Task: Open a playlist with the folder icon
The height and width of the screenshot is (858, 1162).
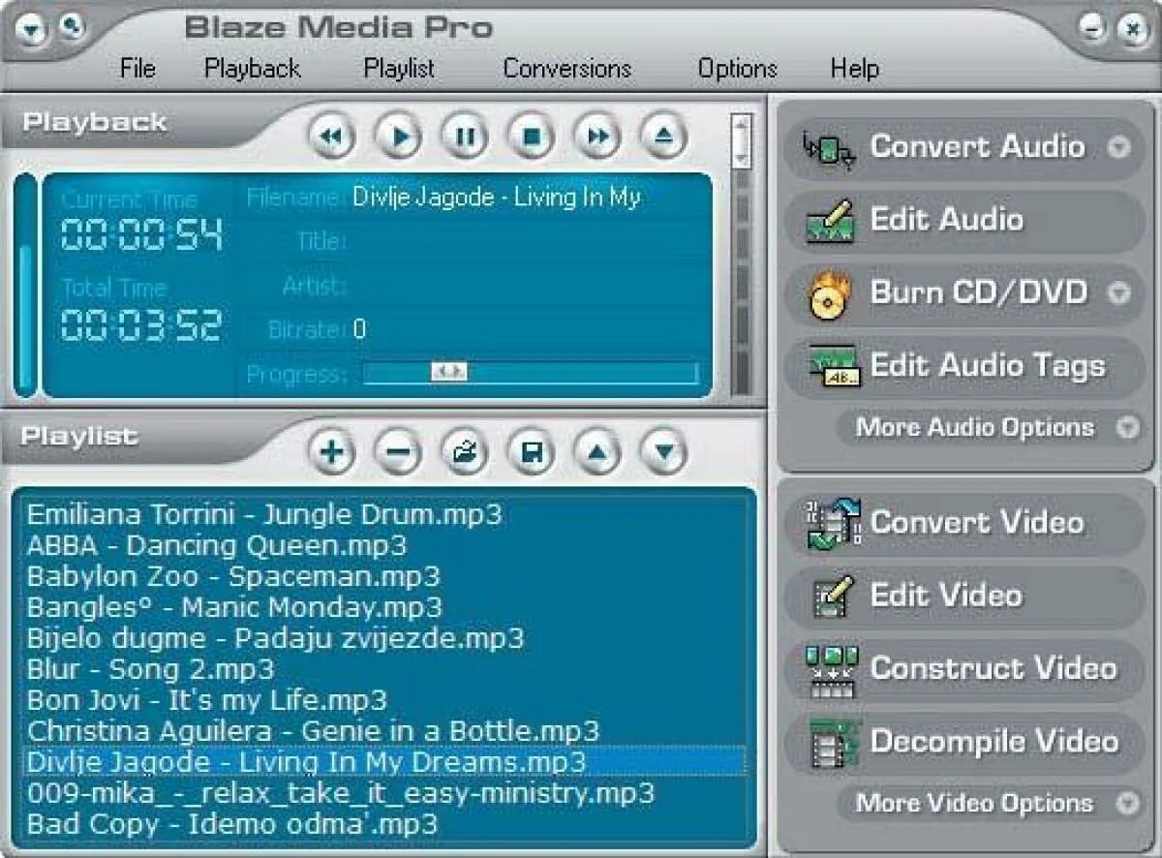Action: pyautogui.click(x=465, y=451)
